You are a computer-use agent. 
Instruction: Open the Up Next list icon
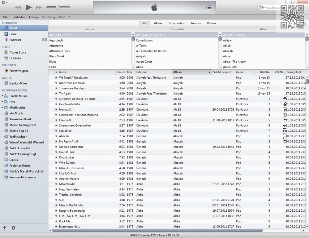click(x=208, y=7)
